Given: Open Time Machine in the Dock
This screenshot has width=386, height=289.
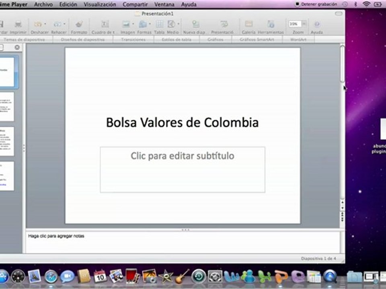Looking at the screenshot, I should (198, 276).
